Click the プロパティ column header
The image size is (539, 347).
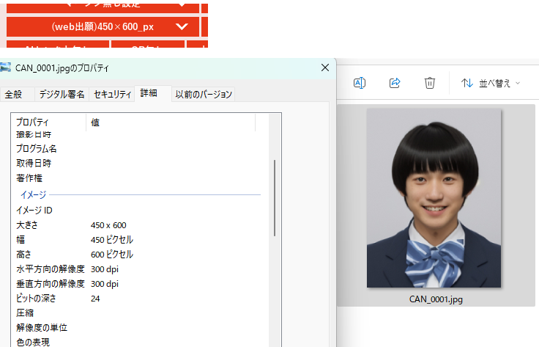[48, 123]
